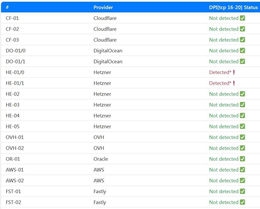
Task: Click 'Not detected' text in the CF-01 row
Action: [224, 18]
